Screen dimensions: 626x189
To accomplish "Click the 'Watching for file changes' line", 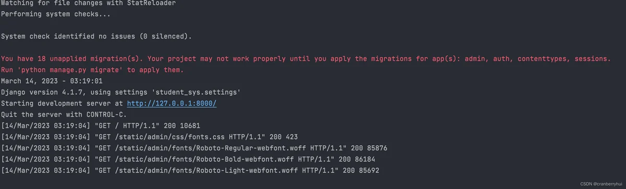I will pyautogui.click(x=88, y=4).
